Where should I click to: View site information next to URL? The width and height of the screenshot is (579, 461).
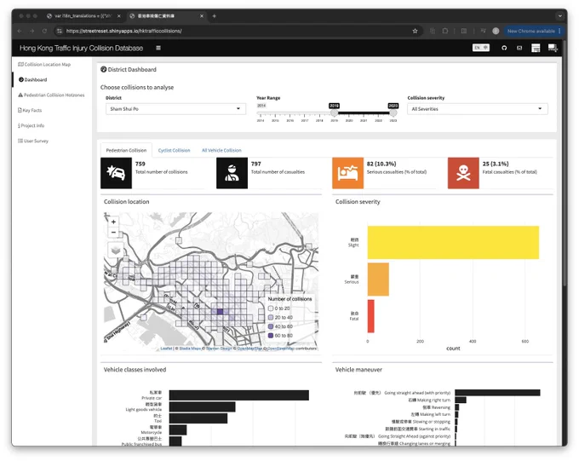(x=60, y=31)
